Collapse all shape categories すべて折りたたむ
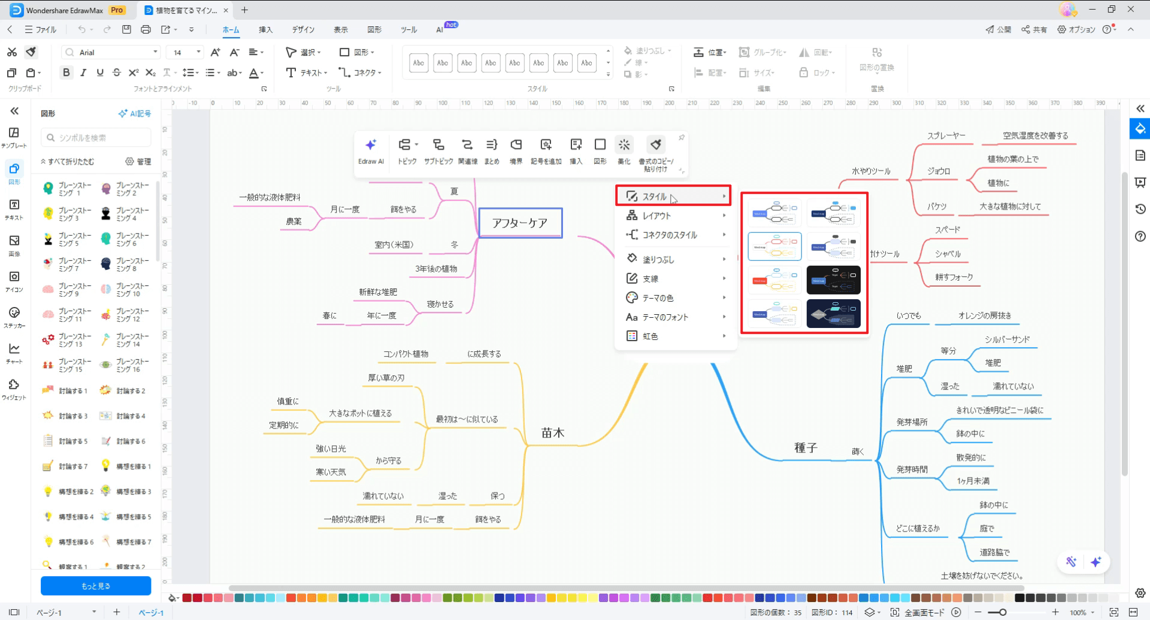 (68, 162)
